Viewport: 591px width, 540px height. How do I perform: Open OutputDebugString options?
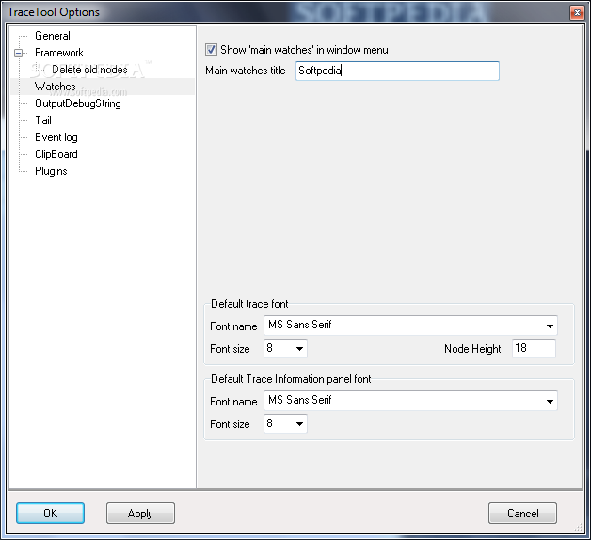click(78, 103)
